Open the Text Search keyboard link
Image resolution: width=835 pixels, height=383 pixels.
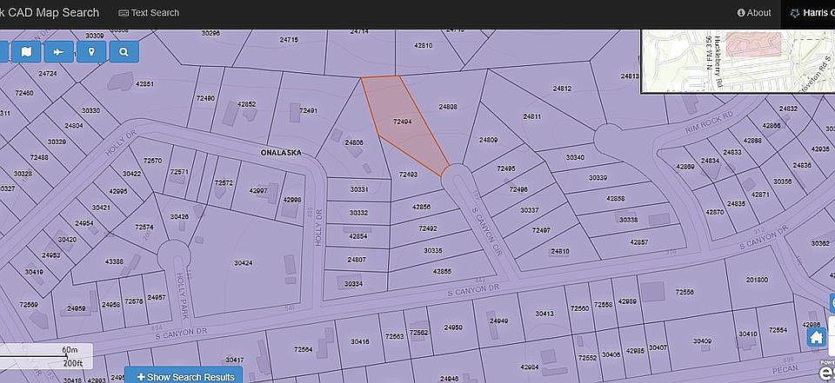149,13
